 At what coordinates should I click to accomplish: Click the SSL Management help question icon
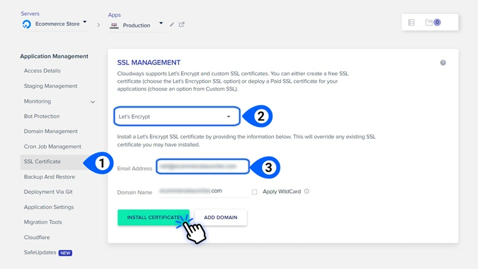[x=443, y=62]
